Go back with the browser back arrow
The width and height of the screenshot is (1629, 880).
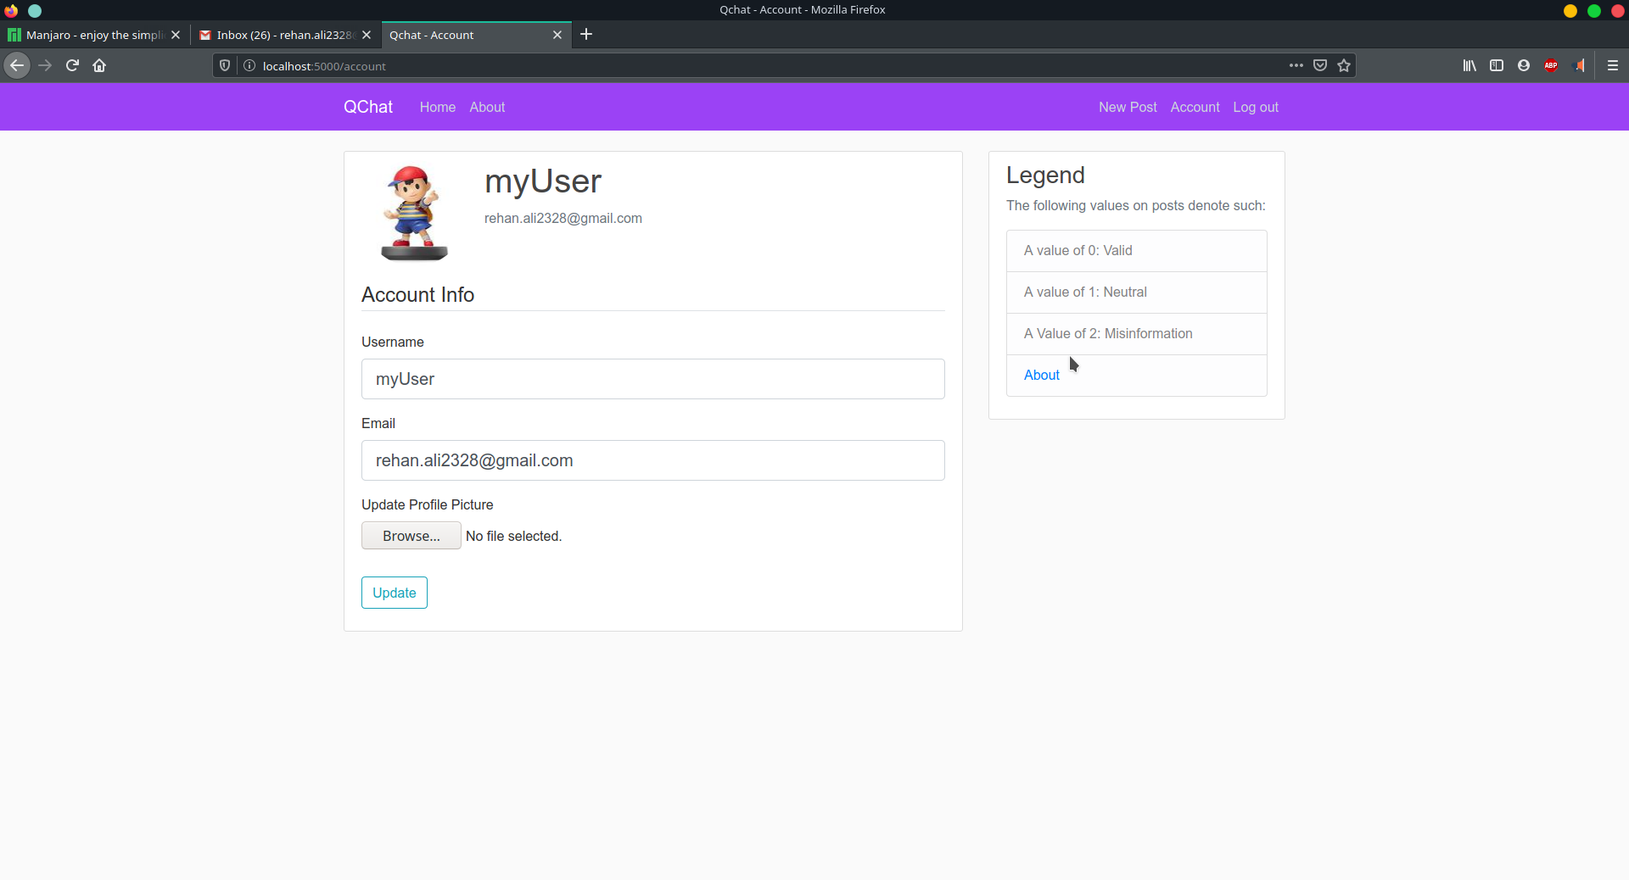17,65
